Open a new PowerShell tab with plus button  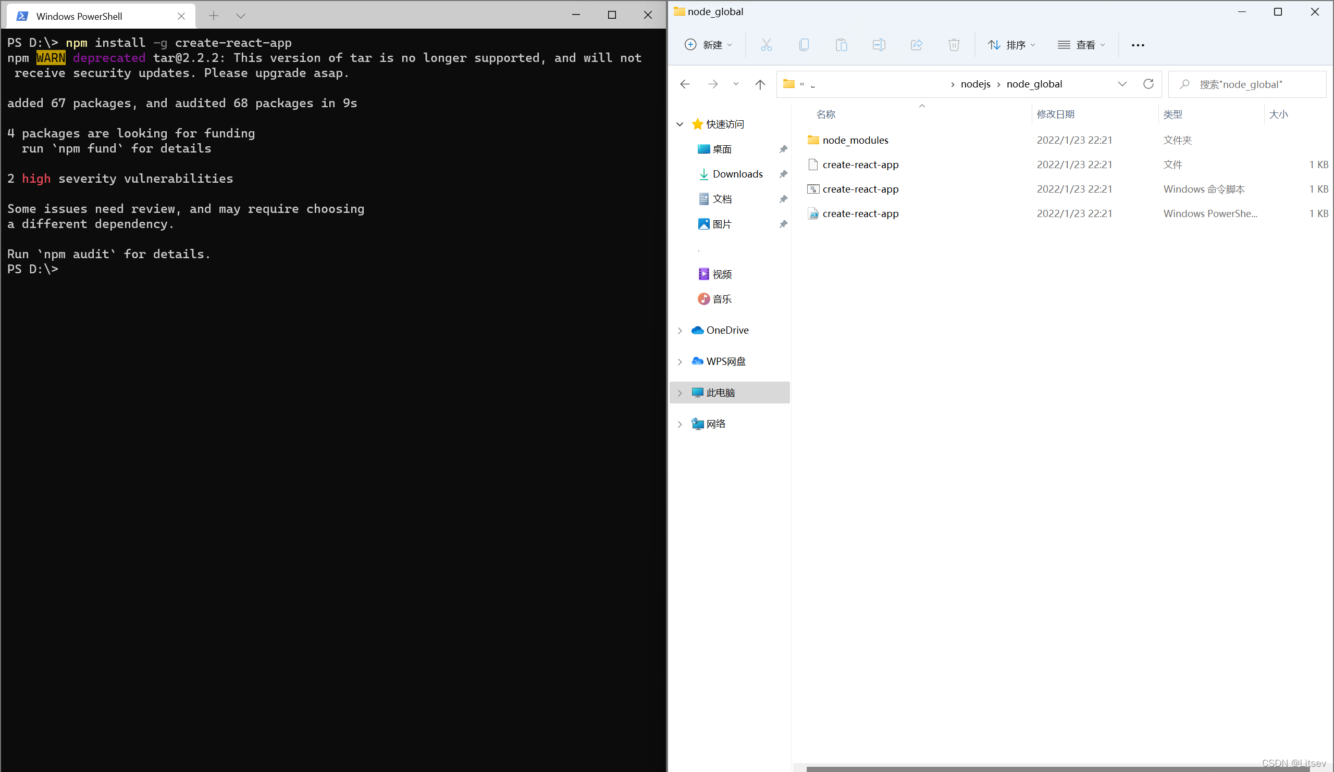(x=214, y=16)
